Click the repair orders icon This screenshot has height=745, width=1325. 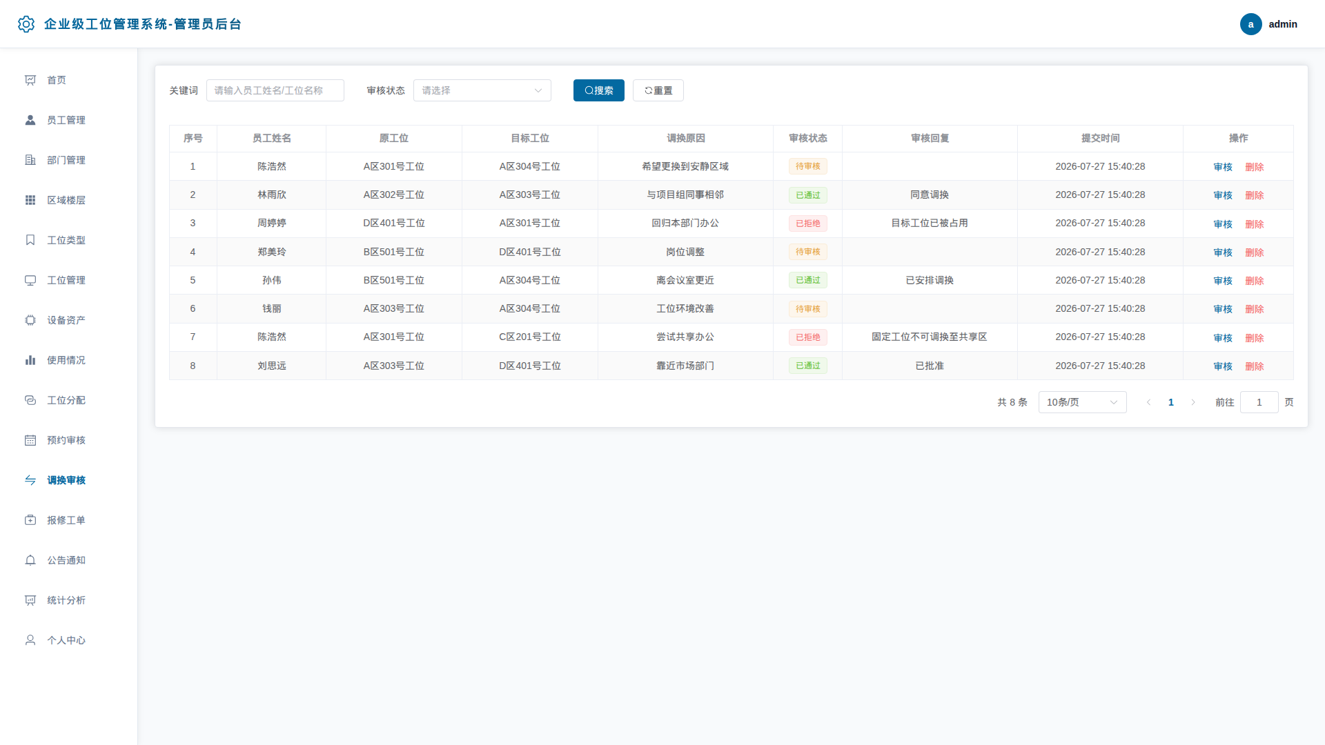(30, 520)
